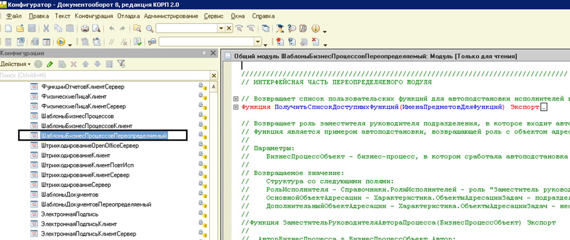Clear the configuration search with the X button

coord(214,75)
